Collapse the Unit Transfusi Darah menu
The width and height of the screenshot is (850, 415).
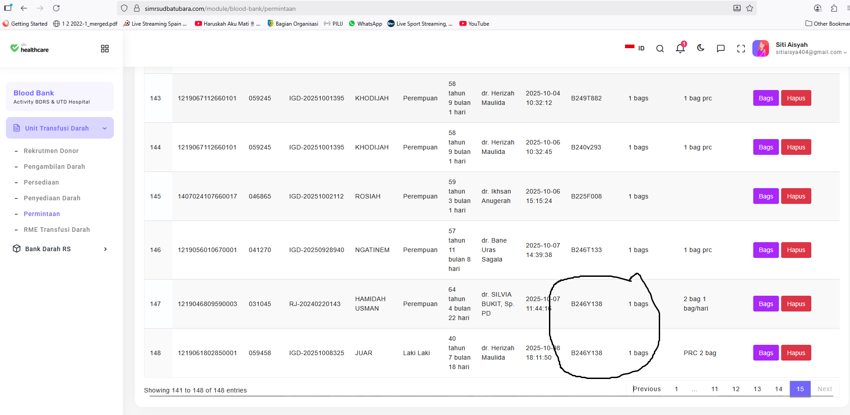click(x=60, y=128)
